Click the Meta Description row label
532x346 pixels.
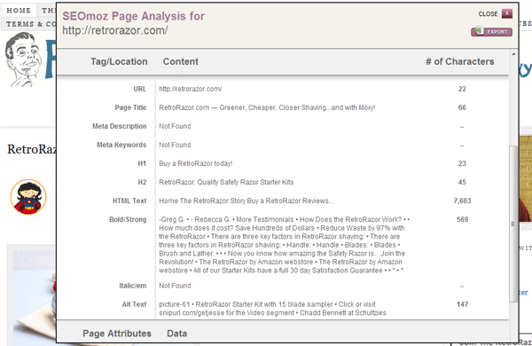(x=119, y=126)
